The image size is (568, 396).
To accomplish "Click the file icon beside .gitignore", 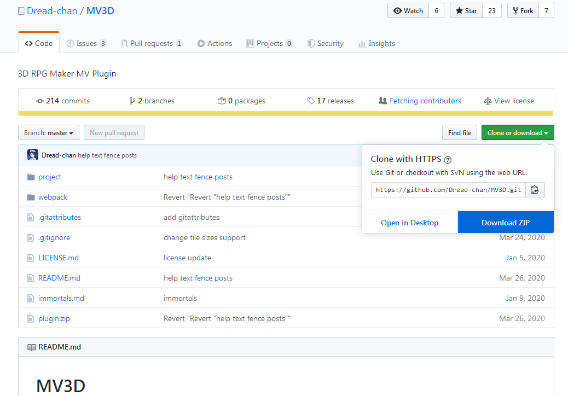I will pos(31,238).
